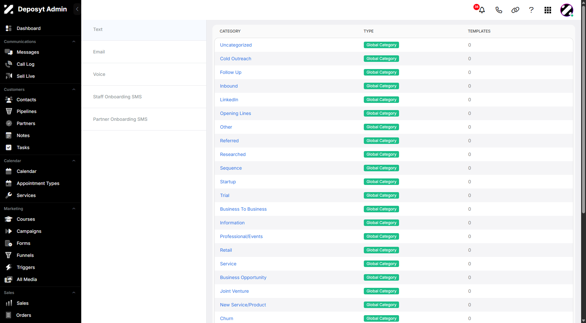Select the Voice template tab
The height and width of the screenshot is (323, 586).
click(144, 74)
